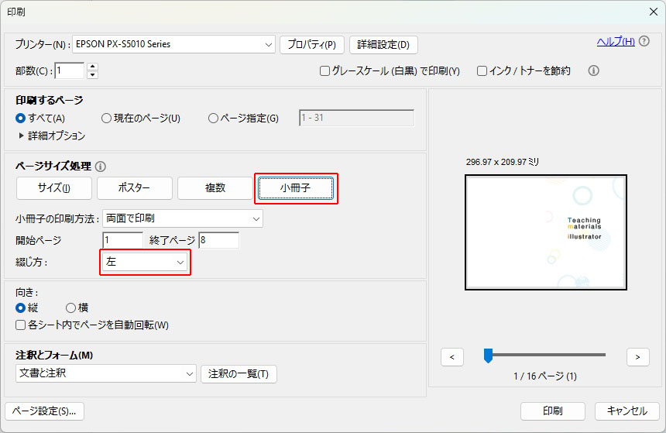666x433 pixels.
Task: Select the ポスター page sizing button
Action: click(x=135, y=187)
